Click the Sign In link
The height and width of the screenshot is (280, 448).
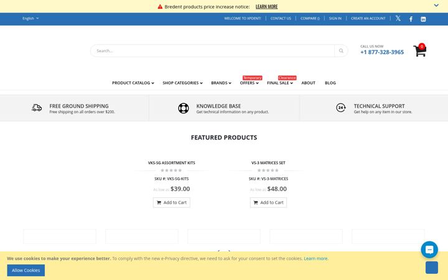[335, 18]
